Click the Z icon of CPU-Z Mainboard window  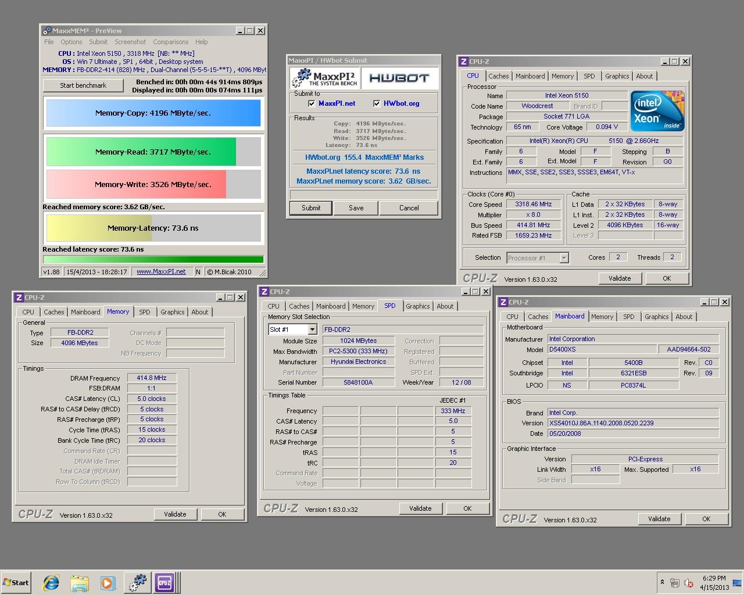point(503,302)
